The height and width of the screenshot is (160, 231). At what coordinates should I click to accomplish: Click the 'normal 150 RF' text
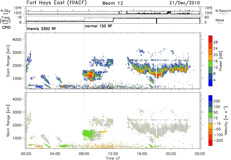(98, 26)
